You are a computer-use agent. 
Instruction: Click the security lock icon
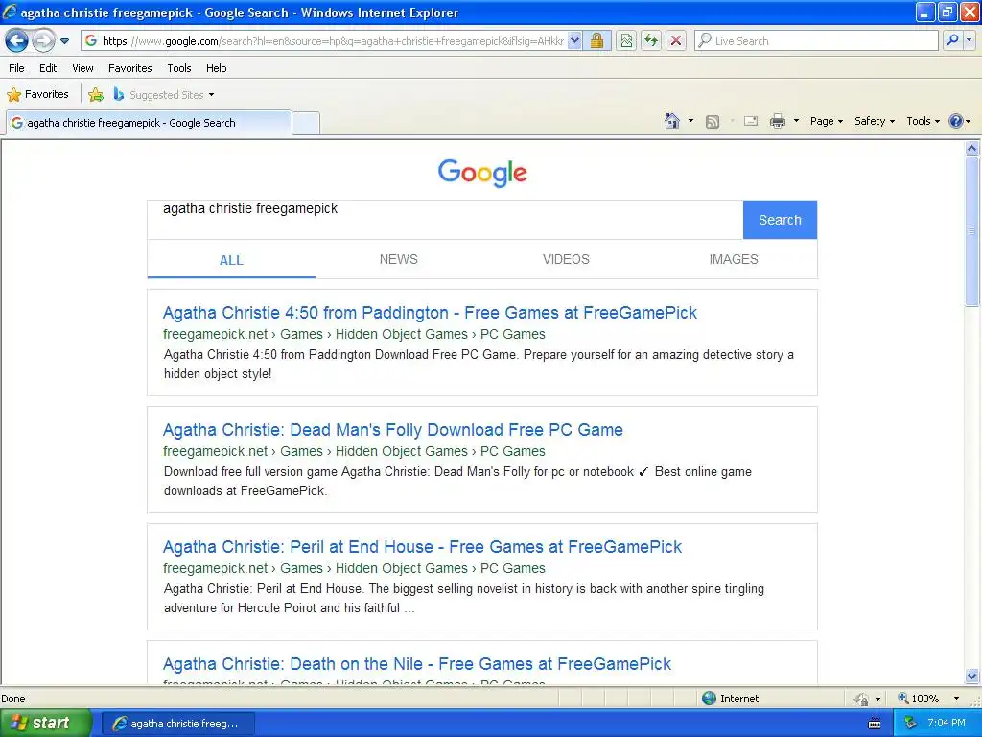[x=597, y=41]
